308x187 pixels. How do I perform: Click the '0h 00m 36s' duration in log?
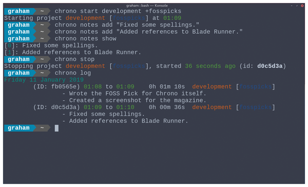167,107
